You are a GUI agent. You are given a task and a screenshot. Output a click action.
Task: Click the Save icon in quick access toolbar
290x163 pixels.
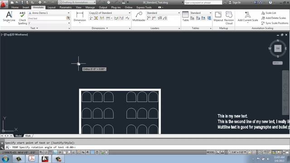(22, 2)
